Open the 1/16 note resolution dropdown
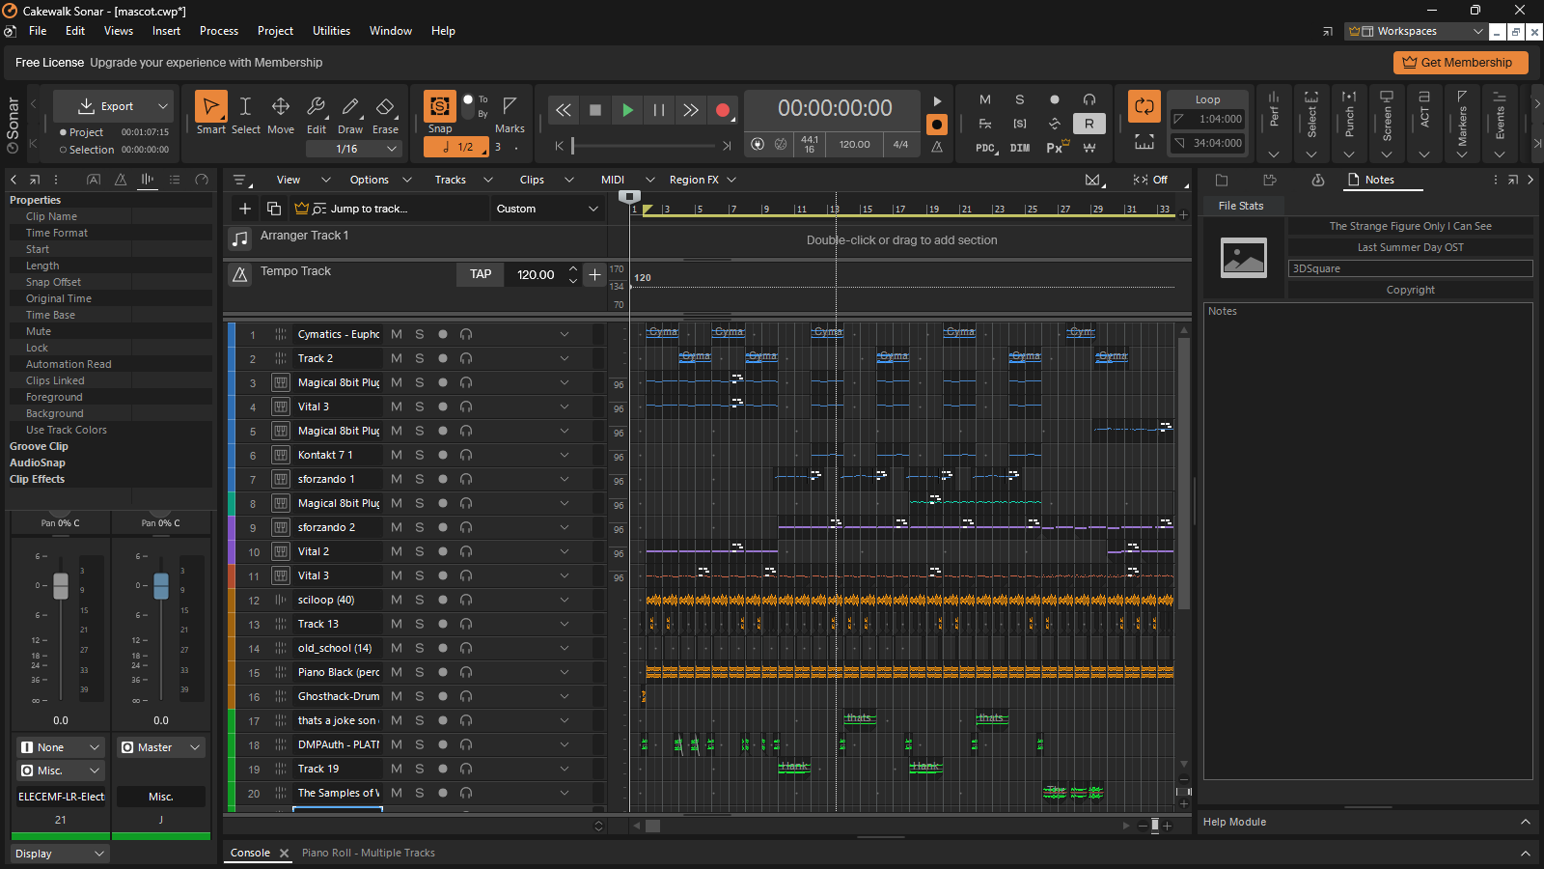Image resolution: width=1544 pixels, height=869 pixels. (354, 149)
